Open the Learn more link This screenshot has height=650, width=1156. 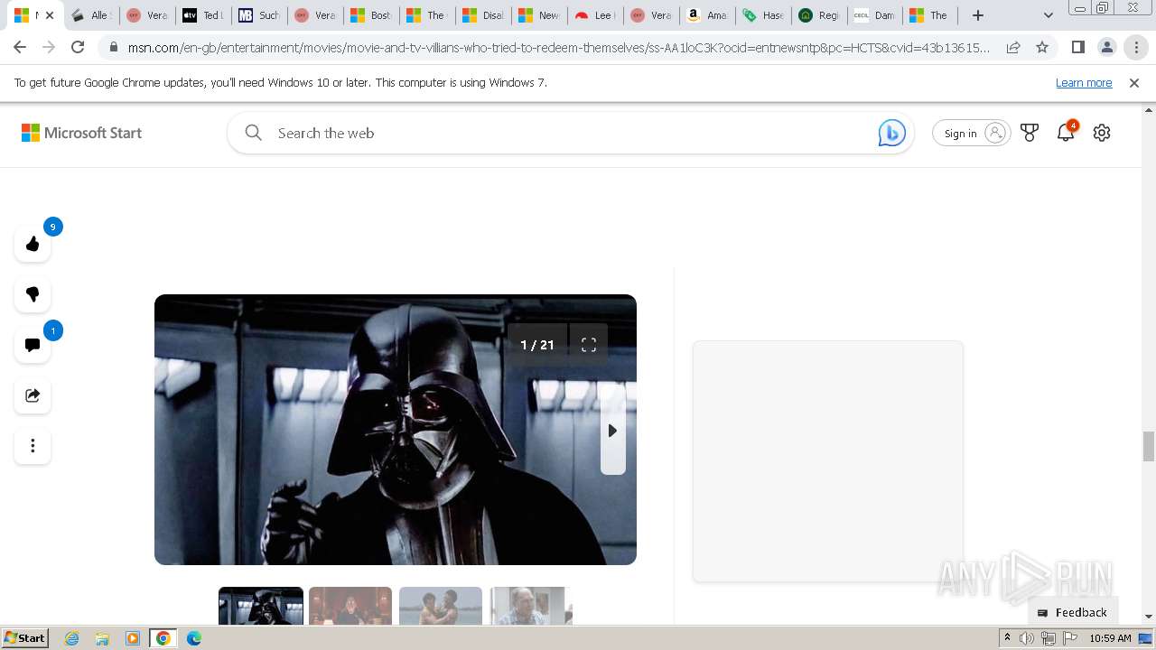[1084, 82]
